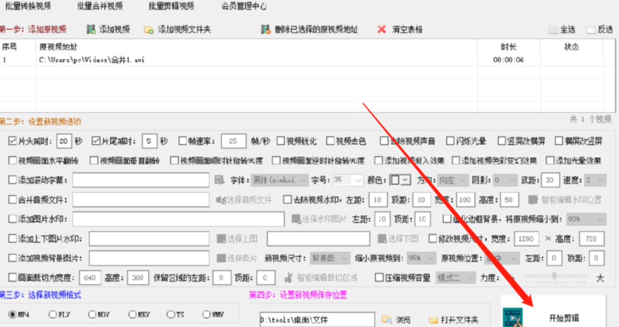Screen dimensions: 619x327
Task: Click the save path field D:\tools\桌面\文件
Action: click(x=317, y=319)
